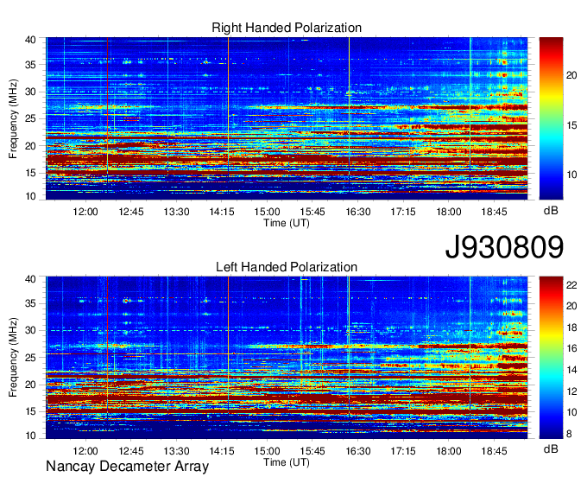Screen dimensions: 587x477
Task: Click the "Left Handed Polarization" plot title
Action: tap(287, 267)
